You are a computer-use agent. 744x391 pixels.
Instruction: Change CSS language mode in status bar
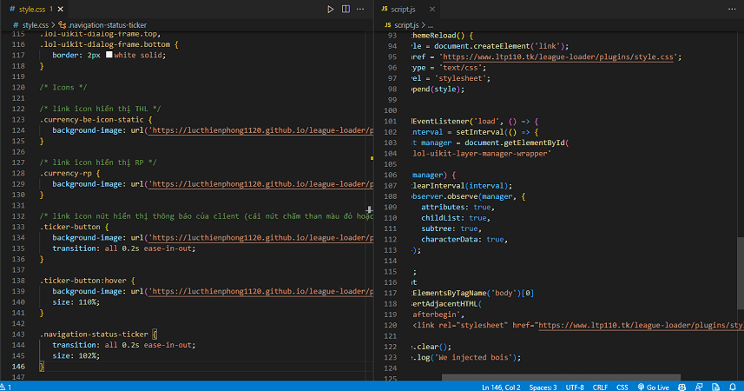click(x=622, y=386)
